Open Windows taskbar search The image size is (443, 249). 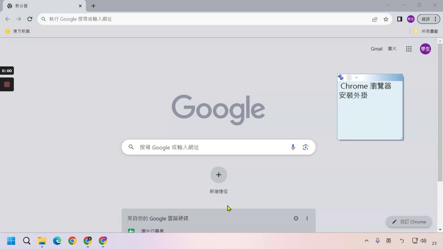pos(27,241)
